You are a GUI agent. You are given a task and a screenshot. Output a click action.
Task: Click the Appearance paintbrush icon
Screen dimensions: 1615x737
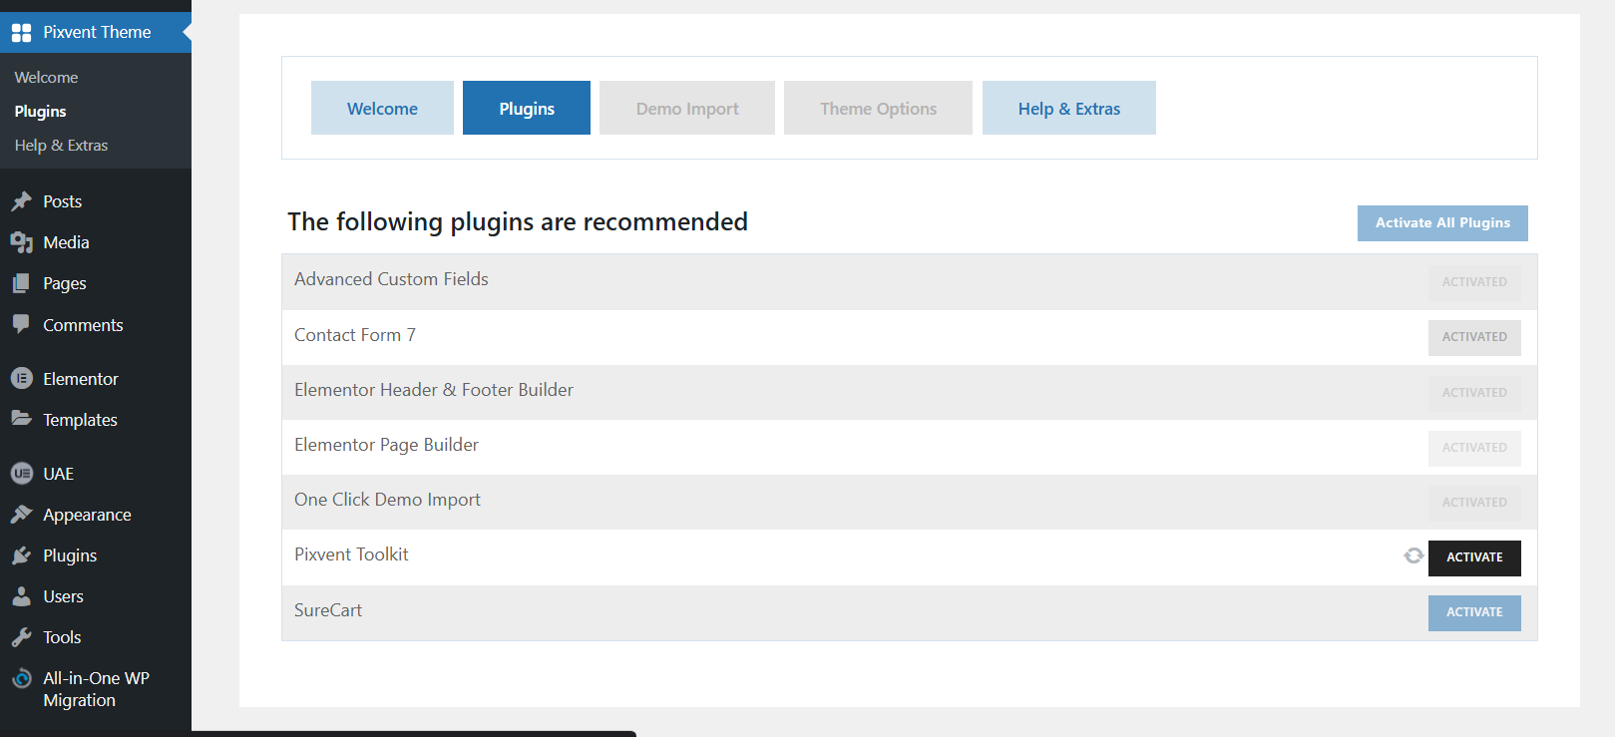point(22,515)
